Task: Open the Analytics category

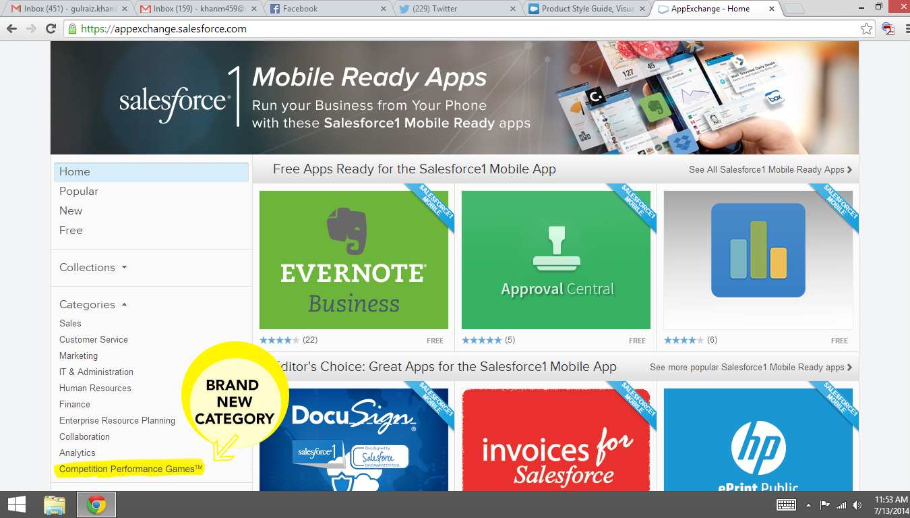Action: 78,453
